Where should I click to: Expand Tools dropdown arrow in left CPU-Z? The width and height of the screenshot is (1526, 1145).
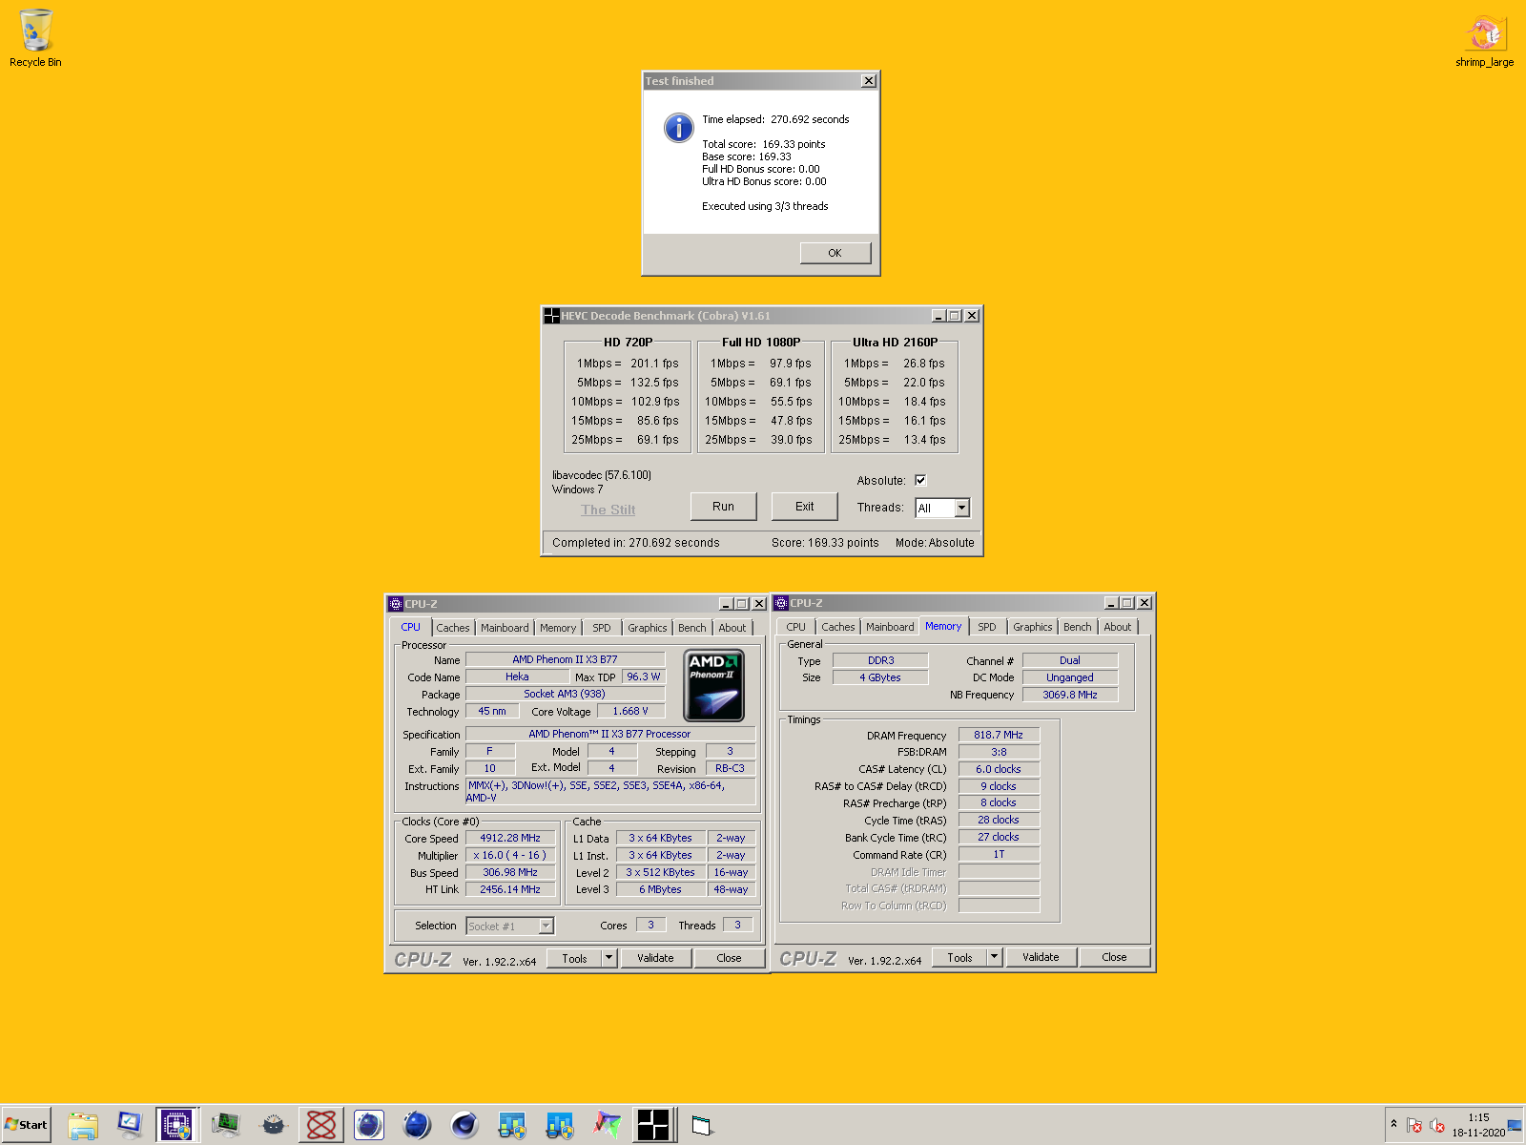click(x=608, y=958)
